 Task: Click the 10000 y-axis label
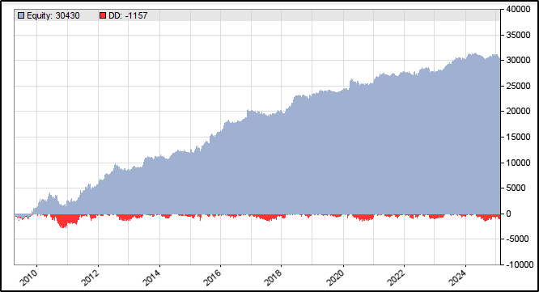(x=519, y=163)
